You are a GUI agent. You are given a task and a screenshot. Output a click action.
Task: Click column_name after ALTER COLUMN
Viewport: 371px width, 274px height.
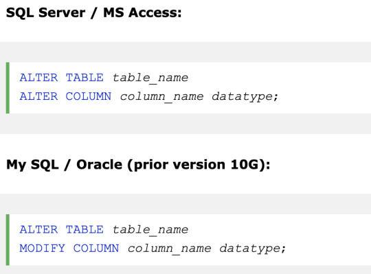pos(162,97)
